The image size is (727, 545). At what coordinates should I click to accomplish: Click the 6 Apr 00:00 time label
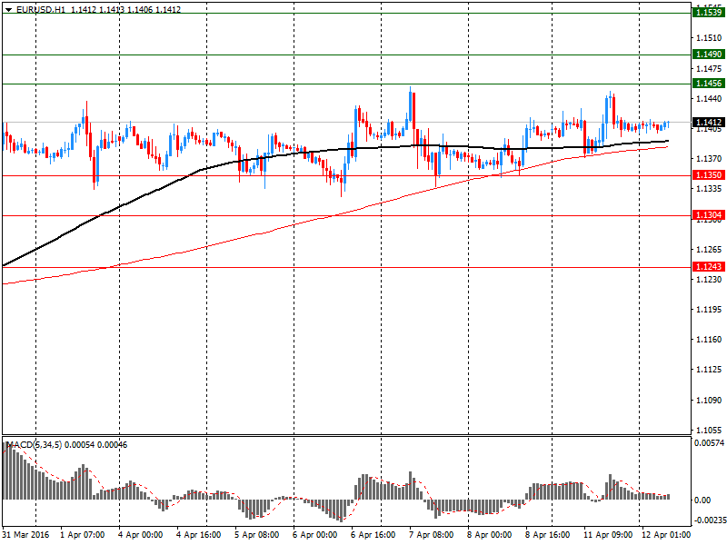[x=314, y=535]
